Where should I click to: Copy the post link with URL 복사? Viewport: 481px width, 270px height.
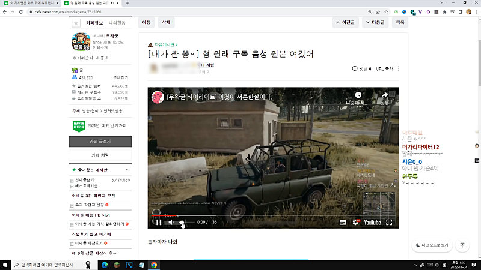click(385, 68)
